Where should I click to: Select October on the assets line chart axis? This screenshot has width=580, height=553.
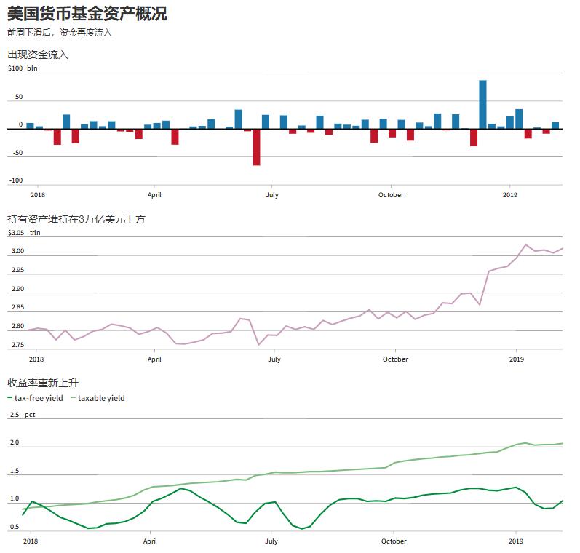pos(395,359)
